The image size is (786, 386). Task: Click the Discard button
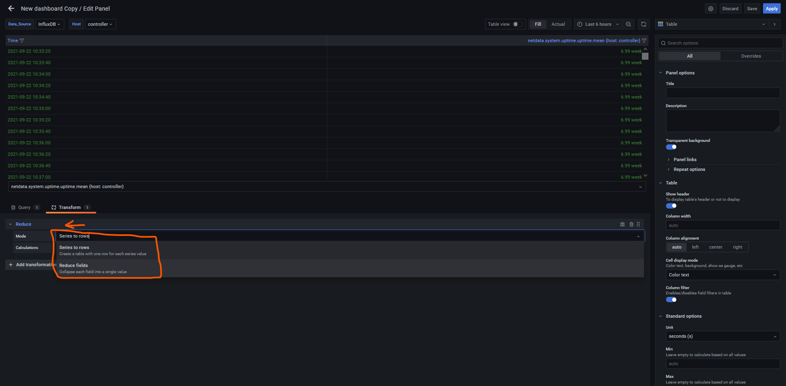[730, 9]
